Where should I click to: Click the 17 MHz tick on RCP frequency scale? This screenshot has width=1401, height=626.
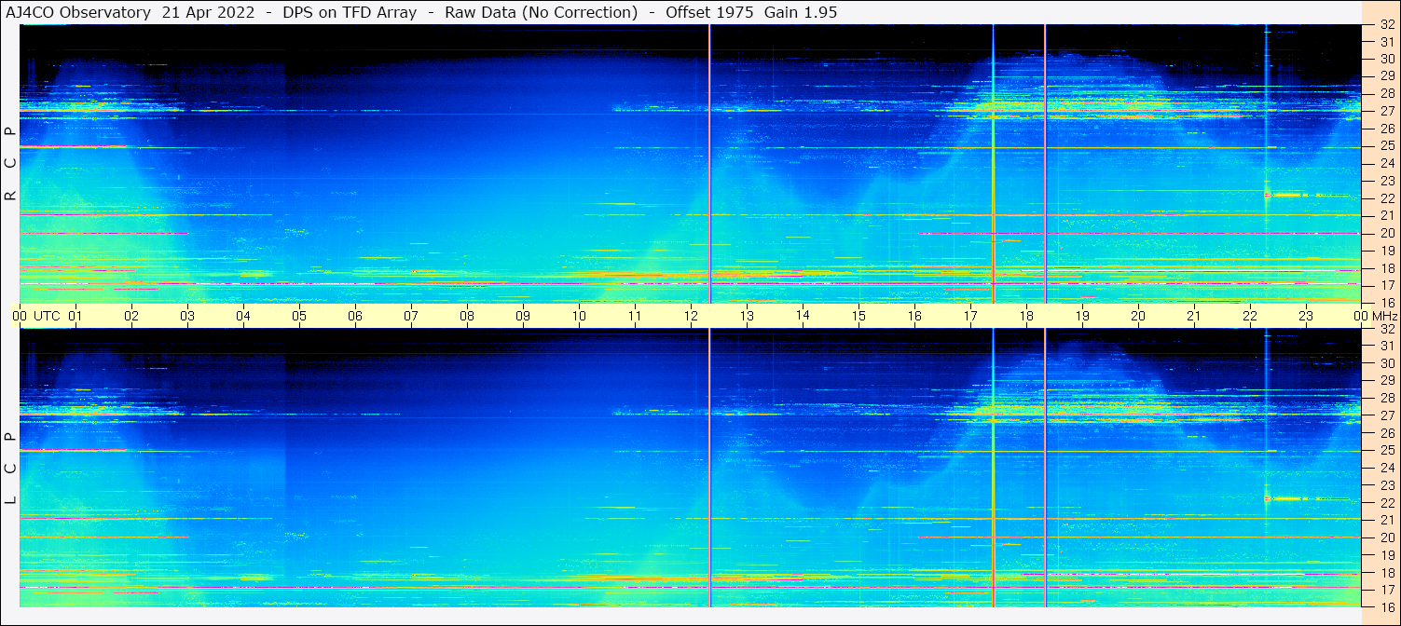1387,285
